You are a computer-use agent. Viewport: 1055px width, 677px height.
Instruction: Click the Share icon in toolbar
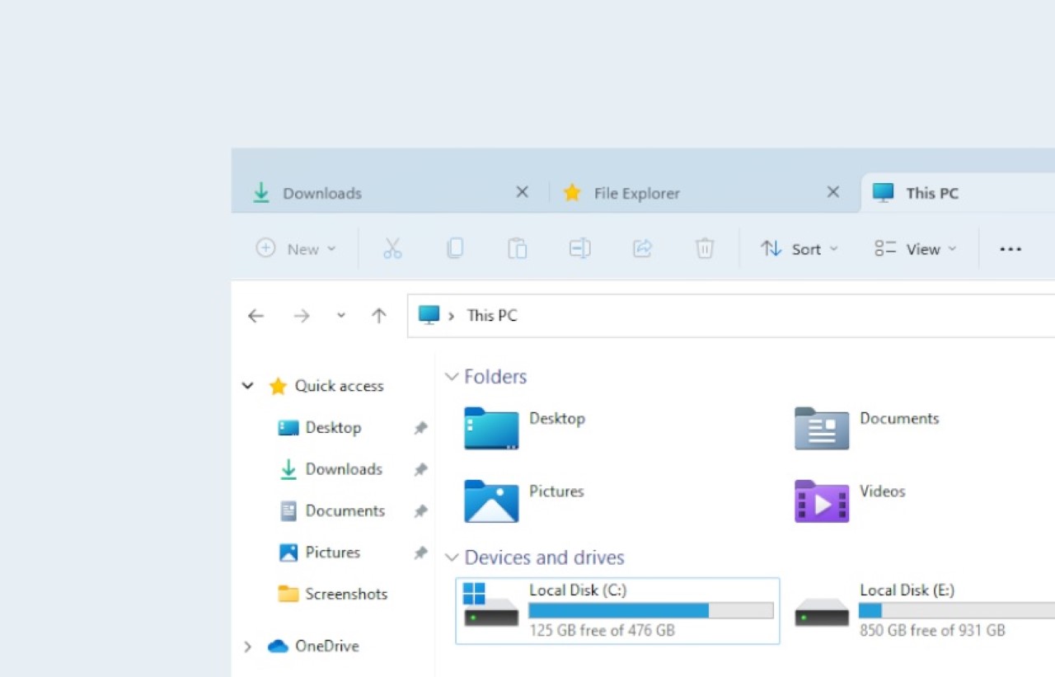click(x=643, y=248)
